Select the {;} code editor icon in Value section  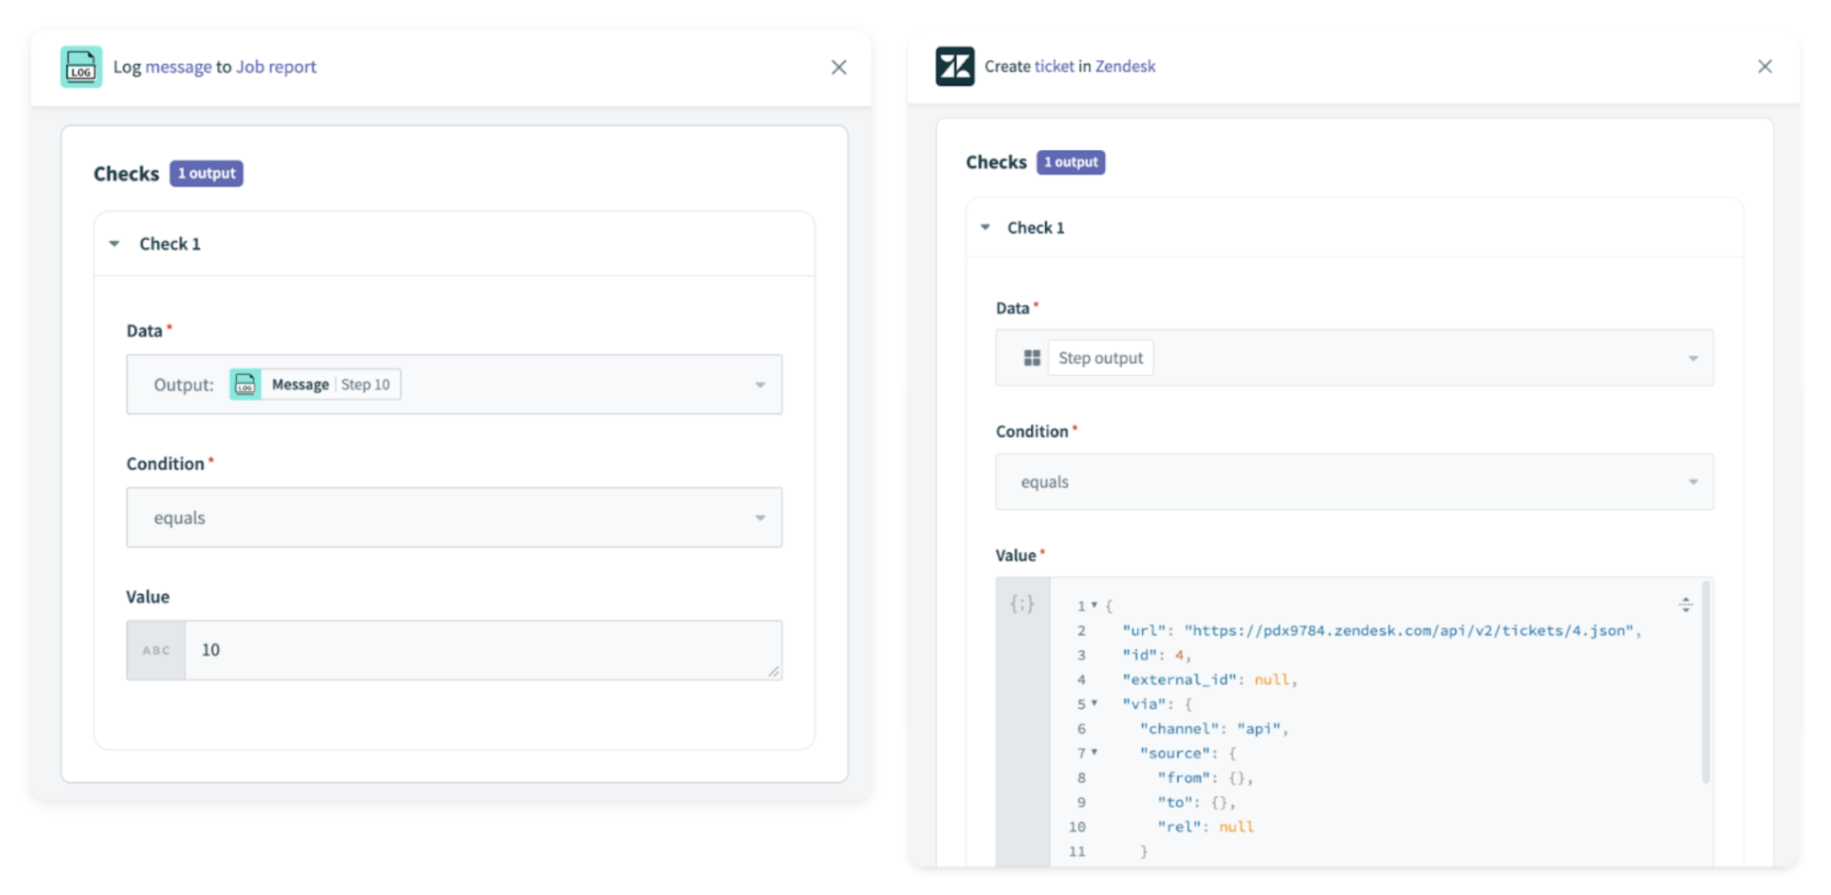click(1021, 604)
